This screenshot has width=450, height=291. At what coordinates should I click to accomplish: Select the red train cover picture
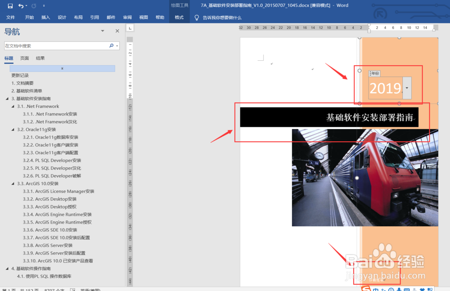click(365, 178)
